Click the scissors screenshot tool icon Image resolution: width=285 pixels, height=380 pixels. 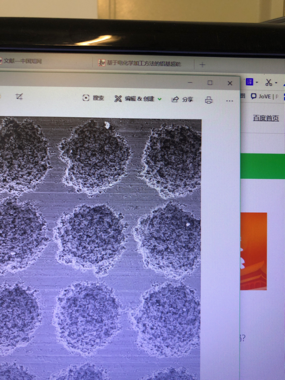coord(269,82)
